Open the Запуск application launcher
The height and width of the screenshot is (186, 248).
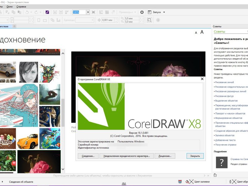tap(156, 12)
